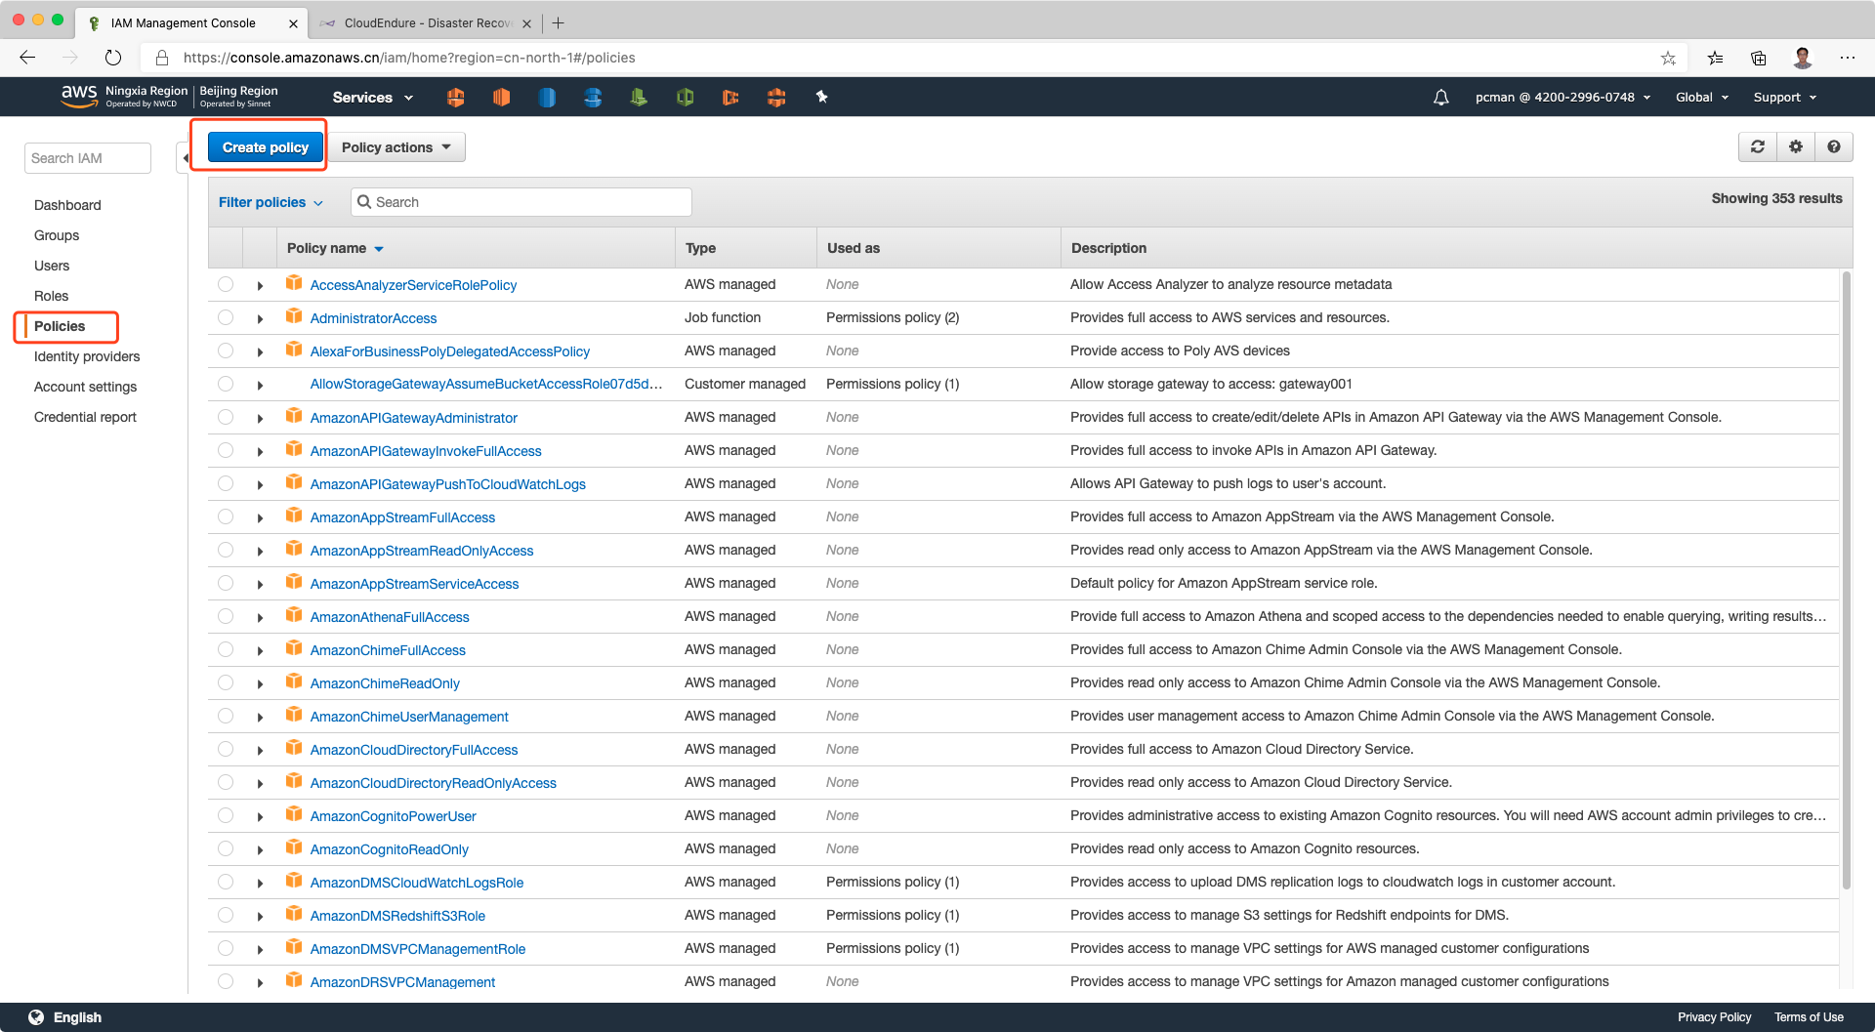This screenshot has height=1032, width=1875.
Task: Select the AdministratorAccess policy radio button
Action: [226, 317]
